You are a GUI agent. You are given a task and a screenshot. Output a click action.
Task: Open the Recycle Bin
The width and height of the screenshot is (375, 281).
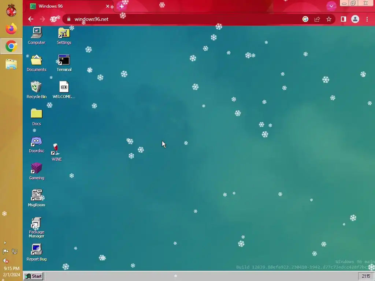36,90
